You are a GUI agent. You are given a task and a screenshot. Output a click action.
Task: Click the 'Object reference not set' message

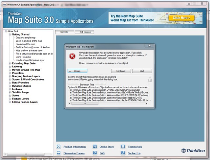[x=104, y=63]
